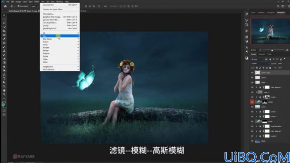Viewport: 290px width, 163px height.
Task: Select the Move tool in the toolbox
Action: (4, 15)
